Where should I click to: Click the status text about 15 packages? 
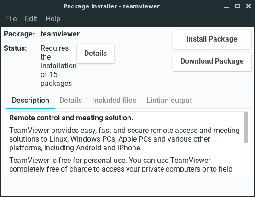pos(58,66)
